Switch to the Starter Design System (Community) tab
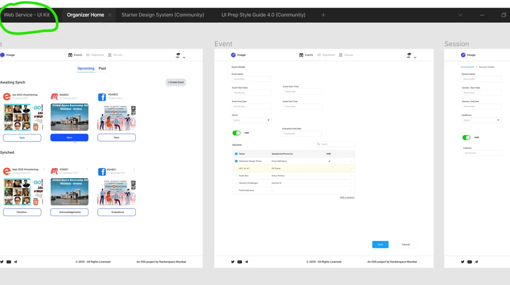The height and width of the screenshot is (285, 510). coord(163,15)
